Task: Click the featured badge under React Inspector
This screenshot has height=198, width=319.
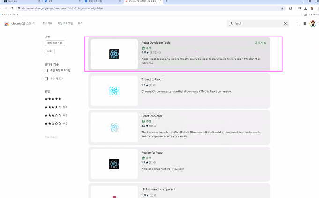Action: click(147, 121)
